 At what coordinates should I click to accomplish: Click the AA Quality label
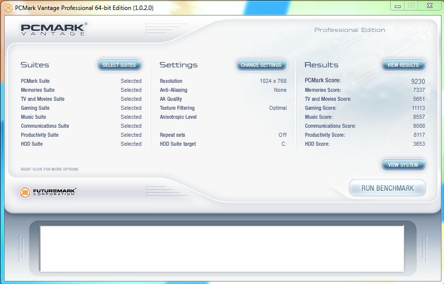pos(171,99)
